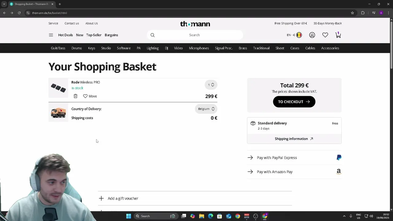Open the Contact us link
The image size is (393, 221).
72,23
